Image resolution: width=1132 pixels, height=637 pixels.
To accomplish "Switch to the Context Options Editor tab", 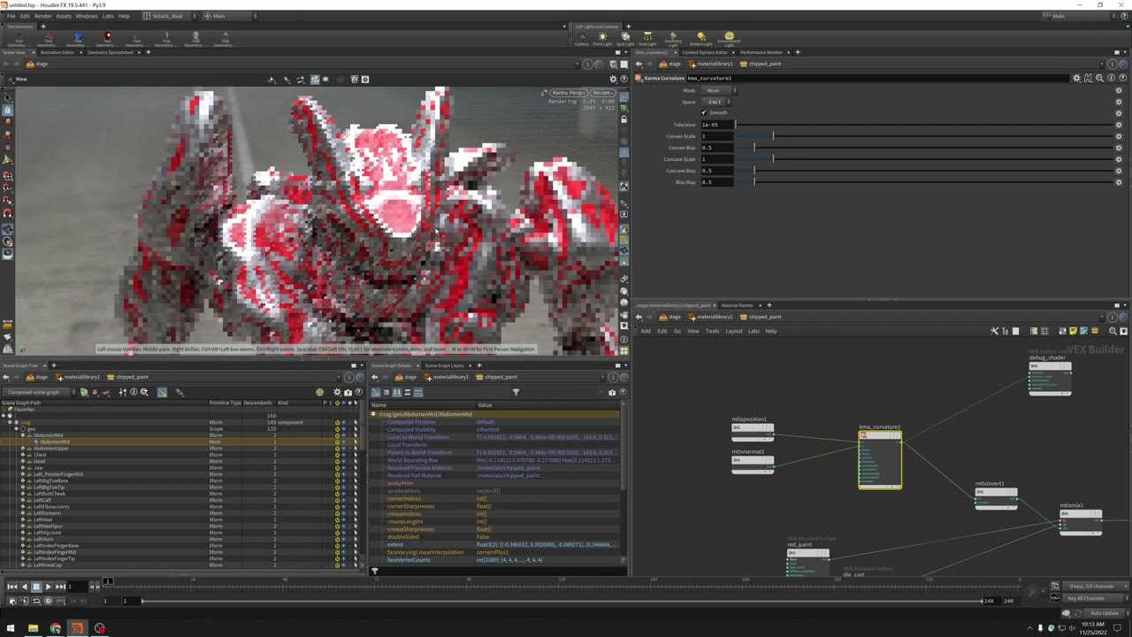I will pos(705,52).
